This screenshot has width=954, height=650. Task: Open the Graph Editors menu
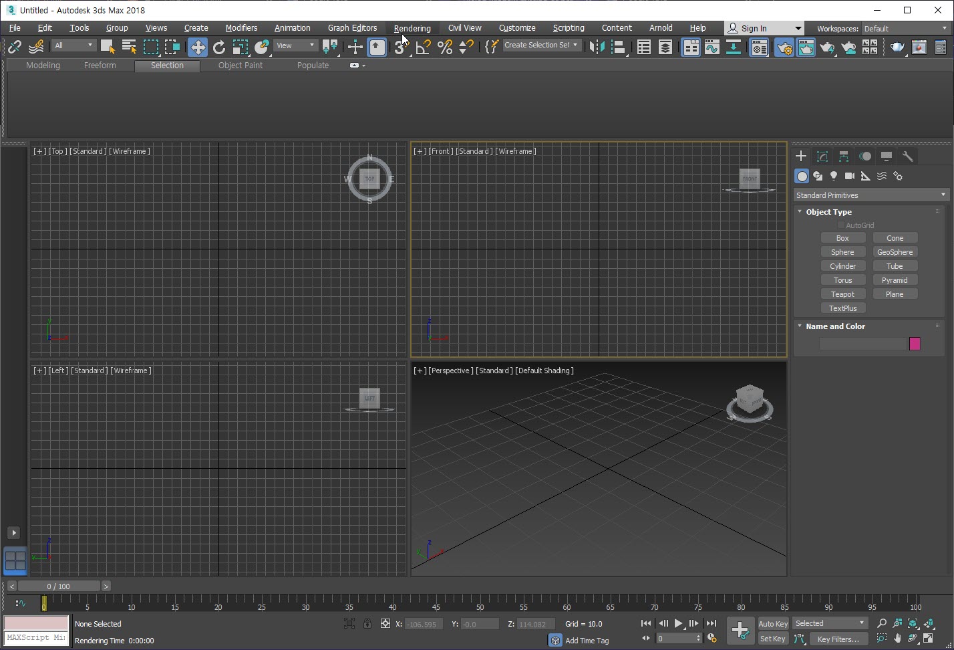[352, 28]
